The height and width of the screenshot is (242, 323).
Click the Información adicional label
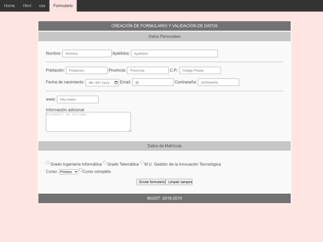point(65,110)
